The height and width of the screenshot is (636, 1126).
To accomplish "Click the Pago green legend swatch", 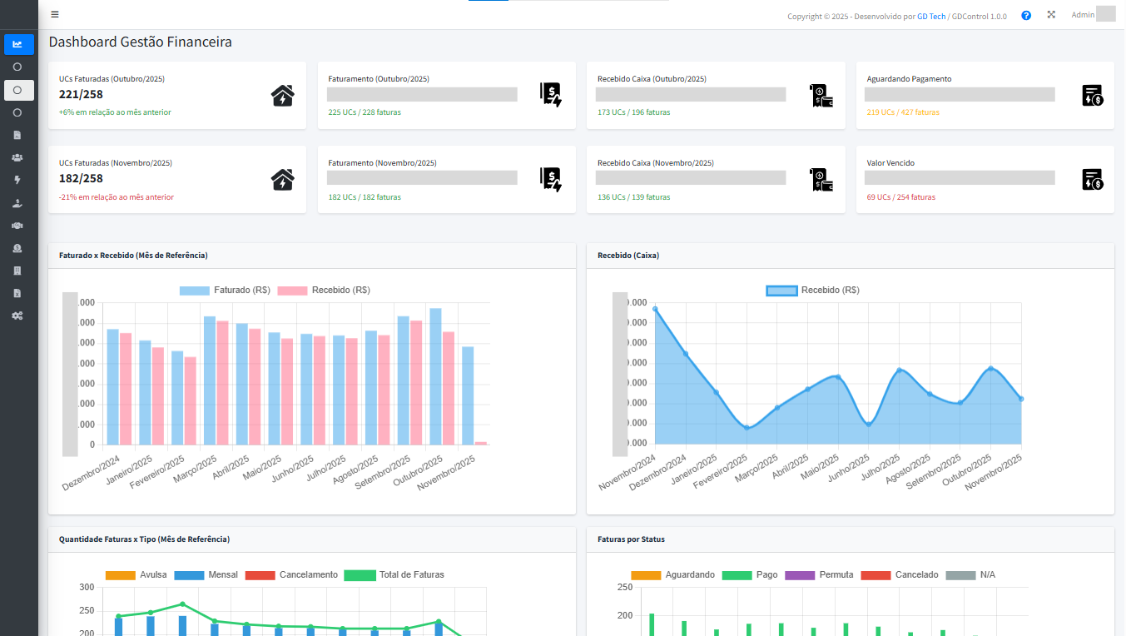I will pos(737,575).
